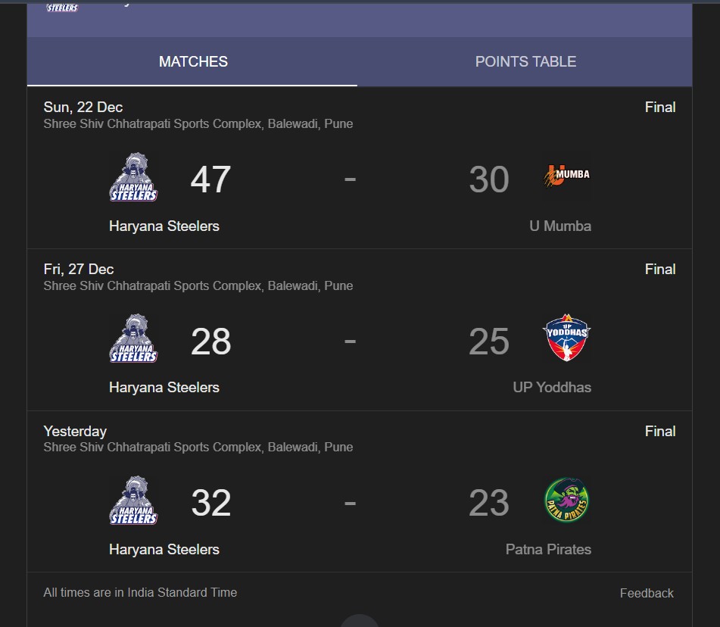Click the Haryana Steelers score of 47
The height and width of the screenshot is (627, 720).
click(x=210, y=179)
